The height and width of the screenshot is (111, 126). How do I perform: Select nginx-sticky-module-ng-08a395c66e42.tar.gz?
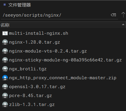(x=63, y=60)
